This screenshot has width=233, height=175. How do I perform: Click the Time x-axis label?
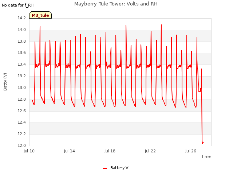click(x=206, y=156)
